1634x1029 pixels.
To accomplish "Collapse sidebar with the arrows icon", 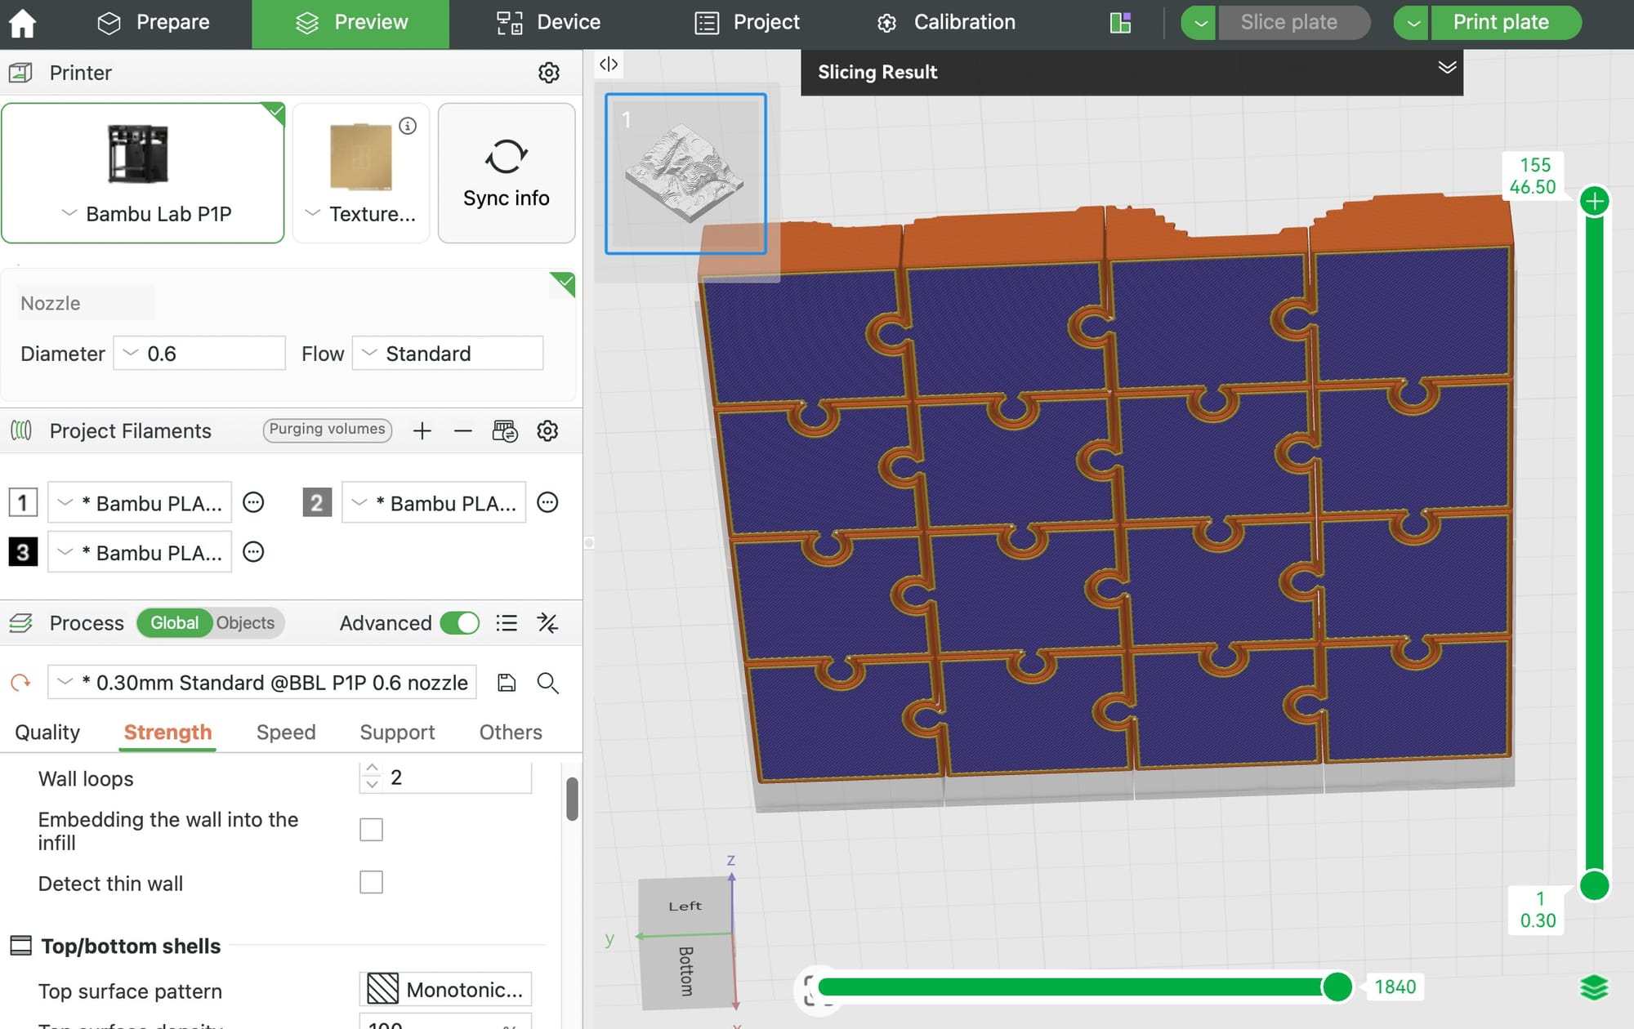I will pos(609,65).
